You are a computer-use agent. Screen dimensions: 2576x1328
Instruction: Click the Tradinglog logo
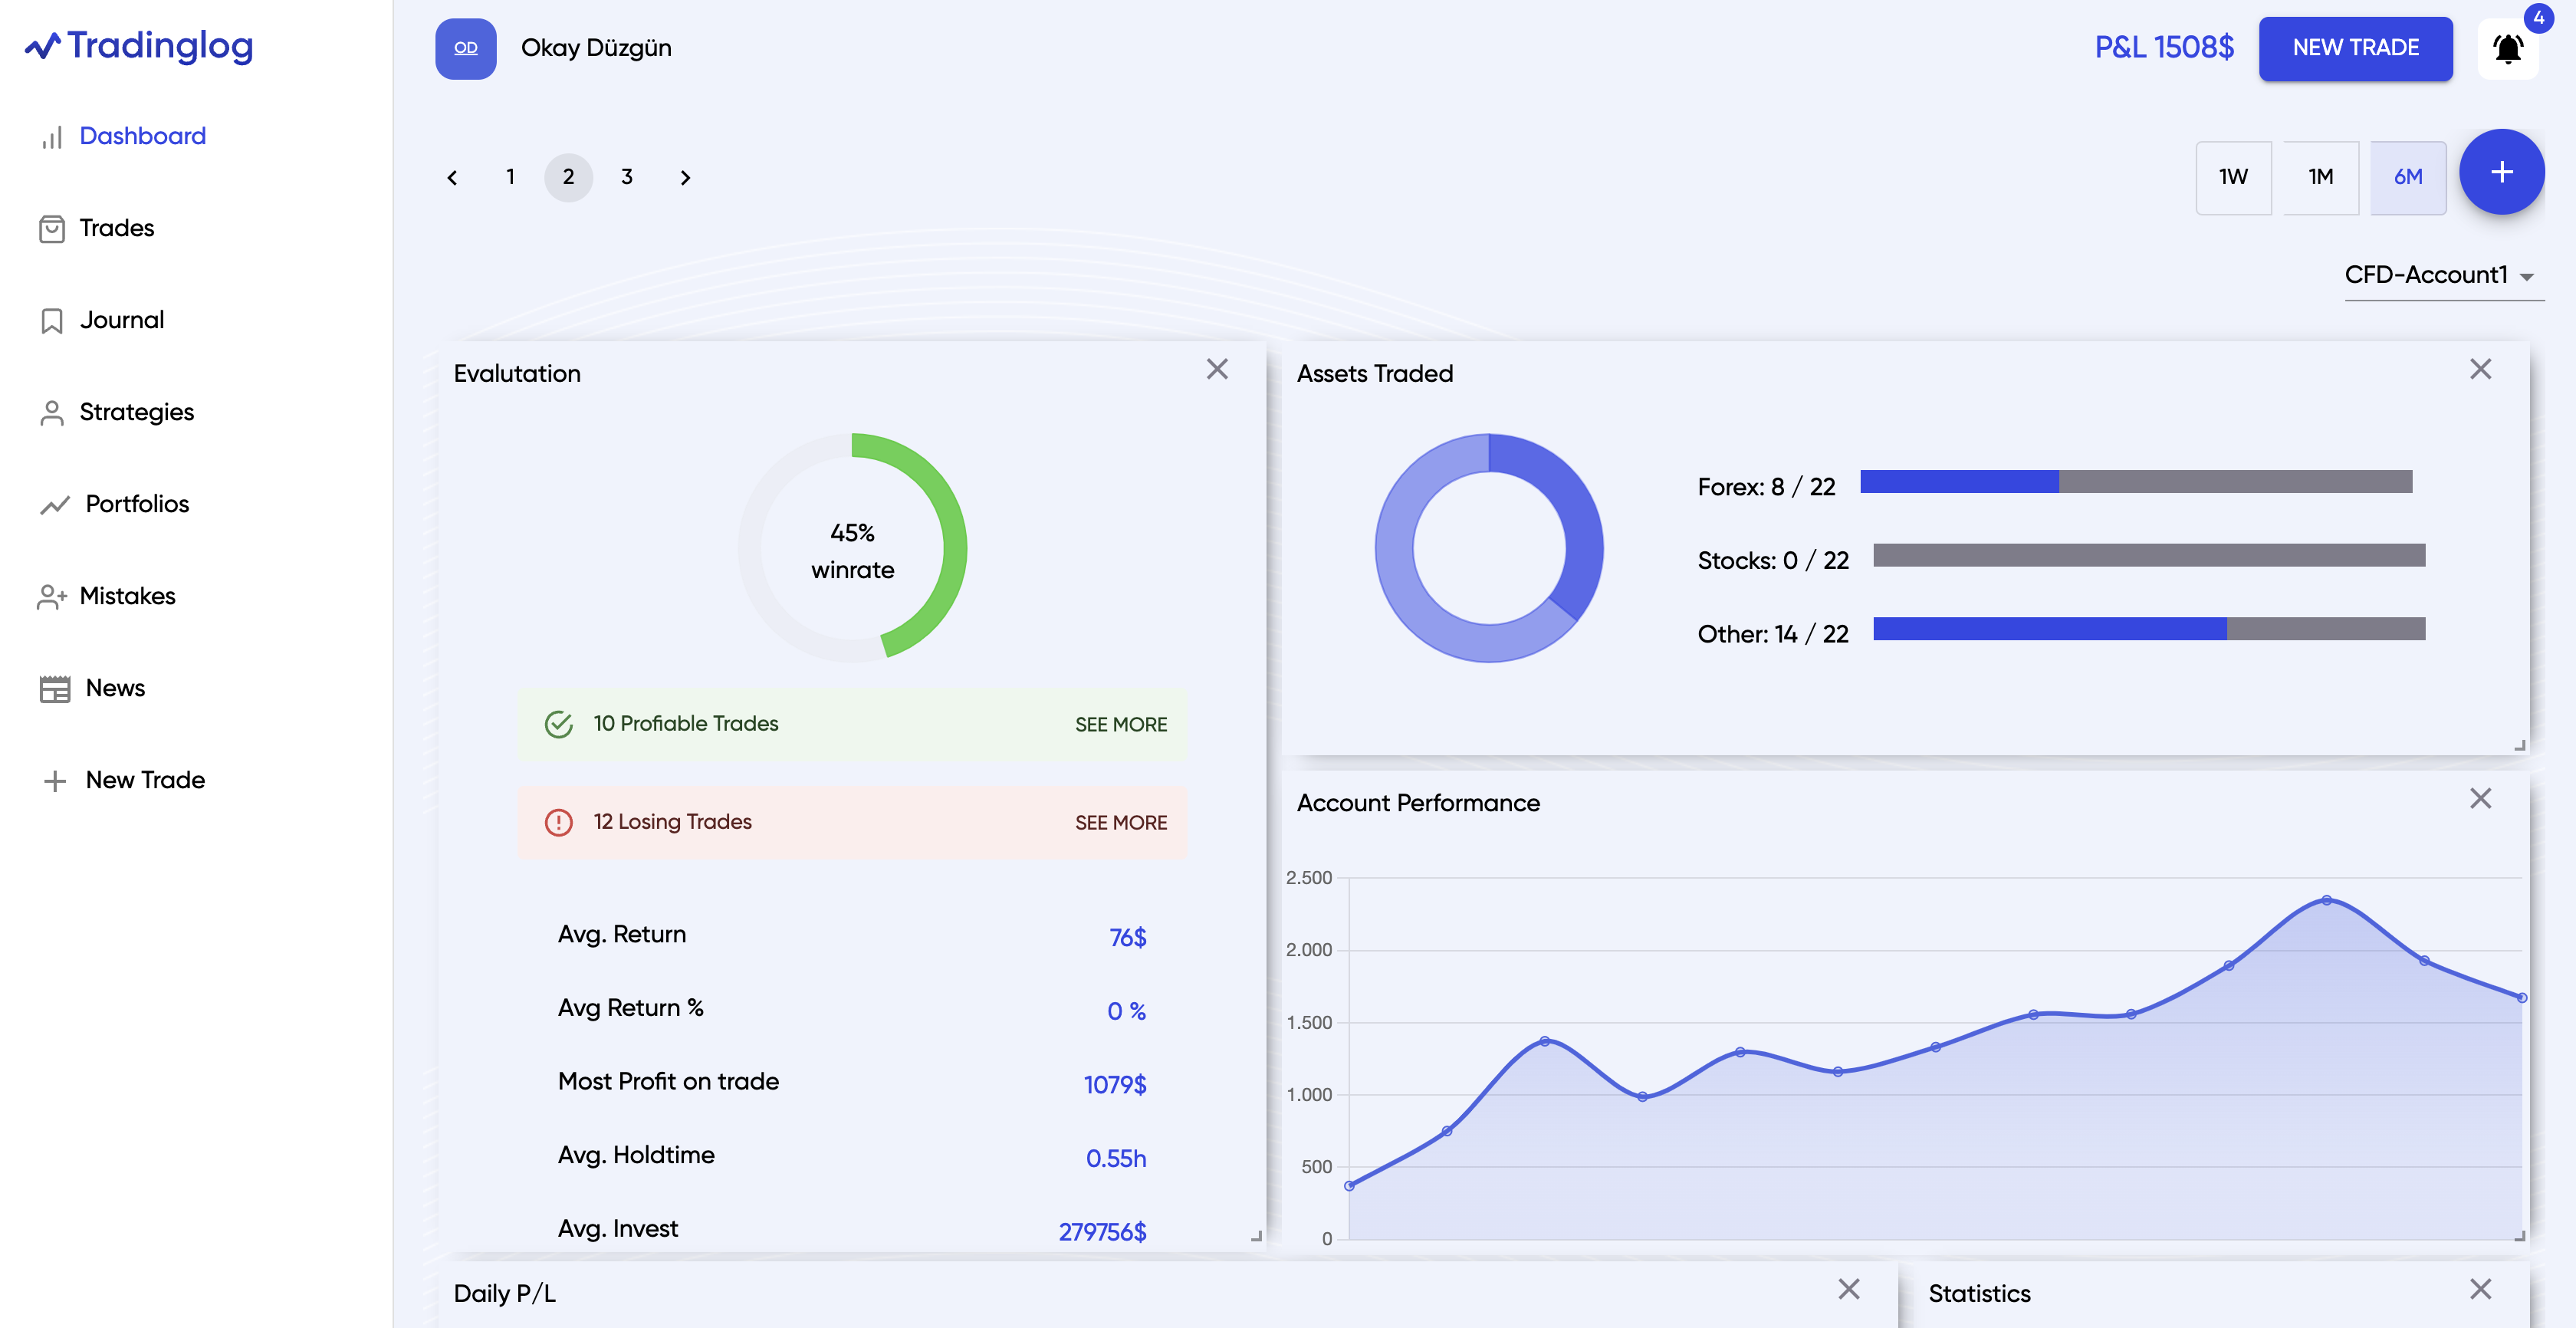(x=140, y=46)
